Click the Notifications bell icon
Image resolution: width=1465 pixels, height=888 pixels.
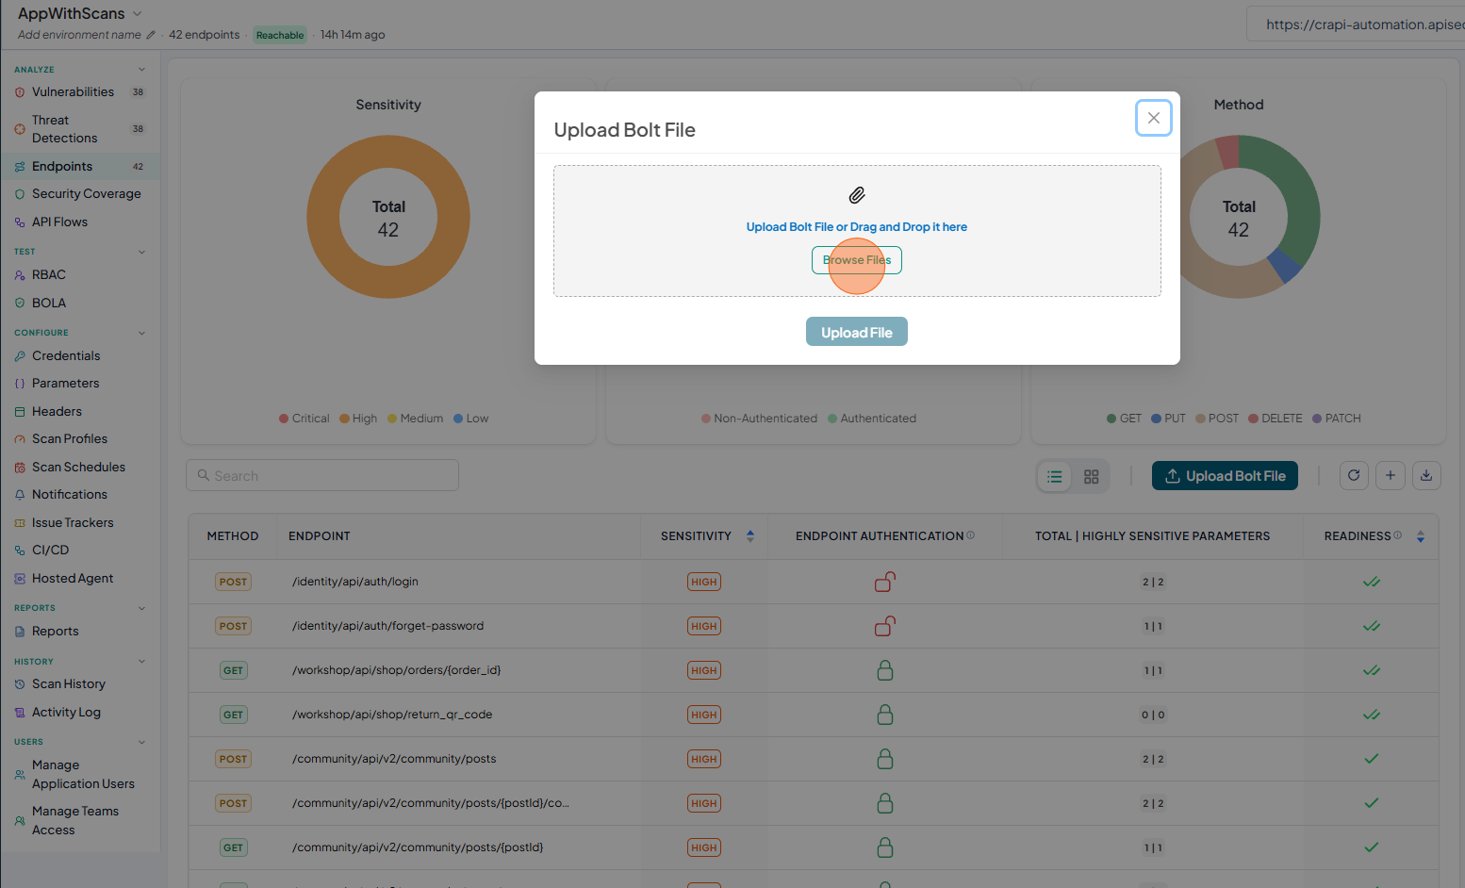tap(20, 495)
